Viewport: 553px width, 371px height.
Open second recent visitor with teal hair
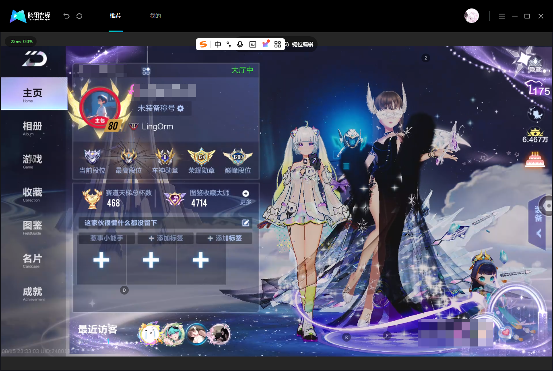pos(173,334)
